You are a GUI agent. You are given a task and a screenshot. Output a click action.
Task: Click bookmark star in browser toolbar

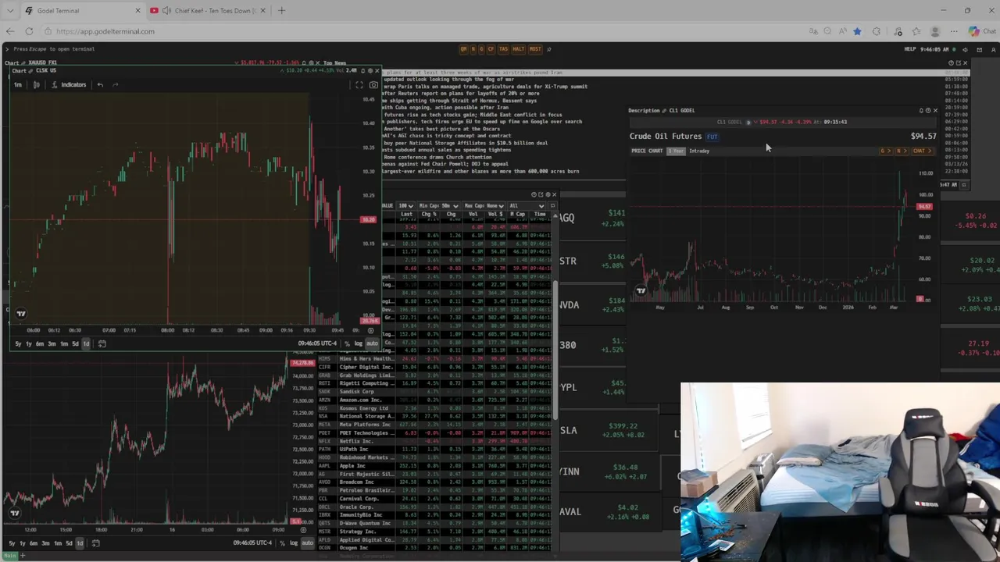point(857,31)
